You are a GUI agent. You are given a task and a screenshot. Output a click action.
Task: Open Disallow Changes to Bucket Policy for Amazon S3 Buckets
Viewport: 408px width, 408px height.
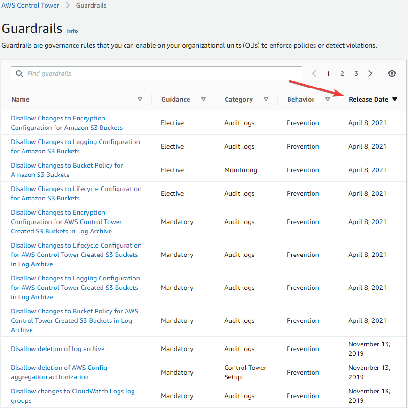[x=67, y=170]
